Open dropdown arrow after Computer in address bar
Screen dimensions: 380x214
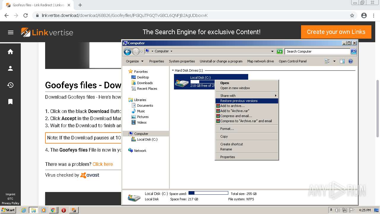click(171, 51)
